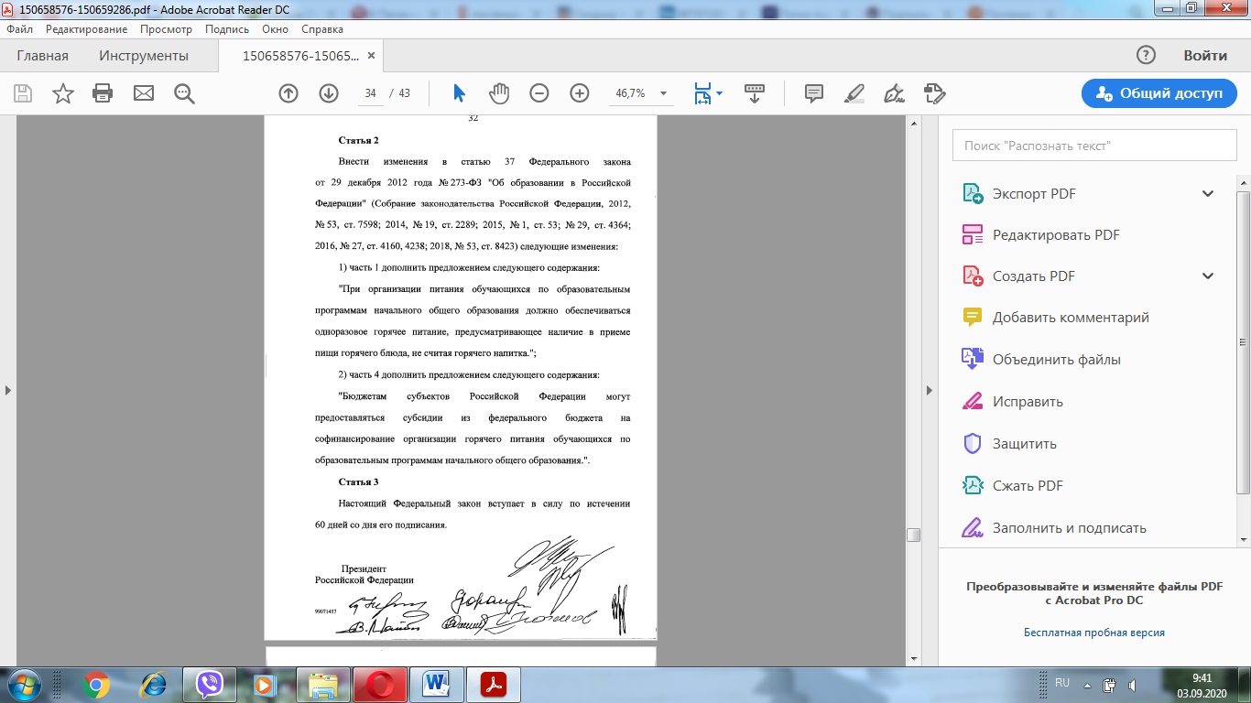The height and width of the screenshot is (703, 1251).
Task: Click the Поиск Распознать текст search field
Action: tap(1094, 146)
